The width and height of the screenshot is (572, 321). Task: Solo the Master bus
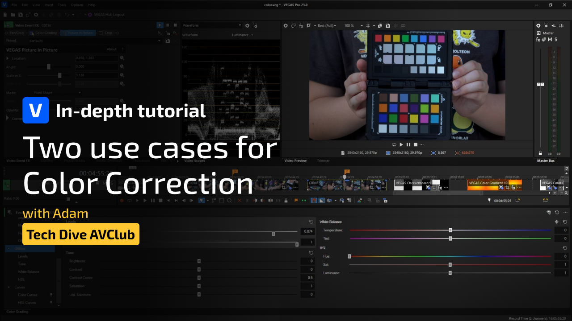pos(555,40)
